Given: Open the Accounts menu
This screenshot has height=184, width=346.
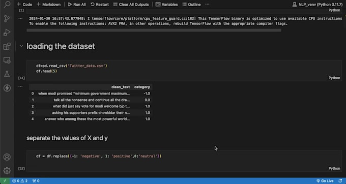Looking at the screenshot, I should point(7,157).
